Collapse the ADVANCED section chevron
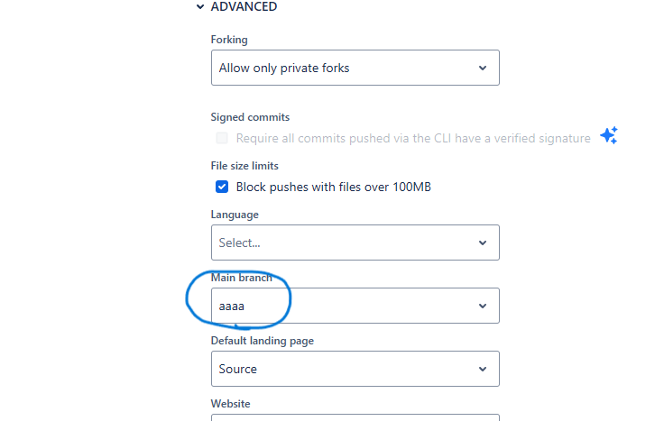Screen dimensions: 664x421 click(199, 7)
